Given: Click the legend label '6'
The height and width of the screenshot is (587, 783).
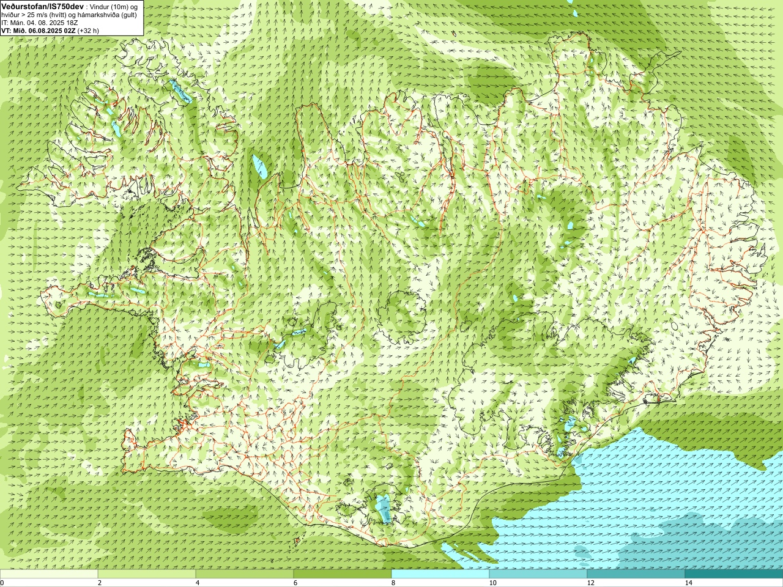Looking at the screenshot, I should 295,583.
